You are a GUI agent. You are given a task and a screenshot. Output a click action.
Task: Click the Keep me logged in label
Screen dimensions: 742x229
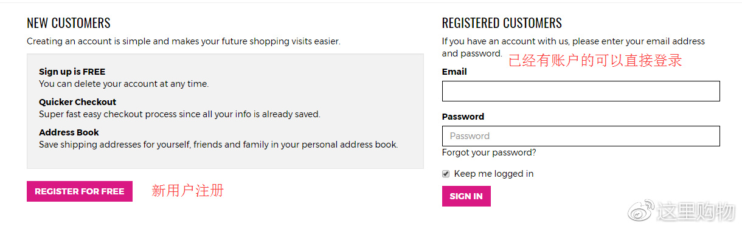click(x=494, y=174)
